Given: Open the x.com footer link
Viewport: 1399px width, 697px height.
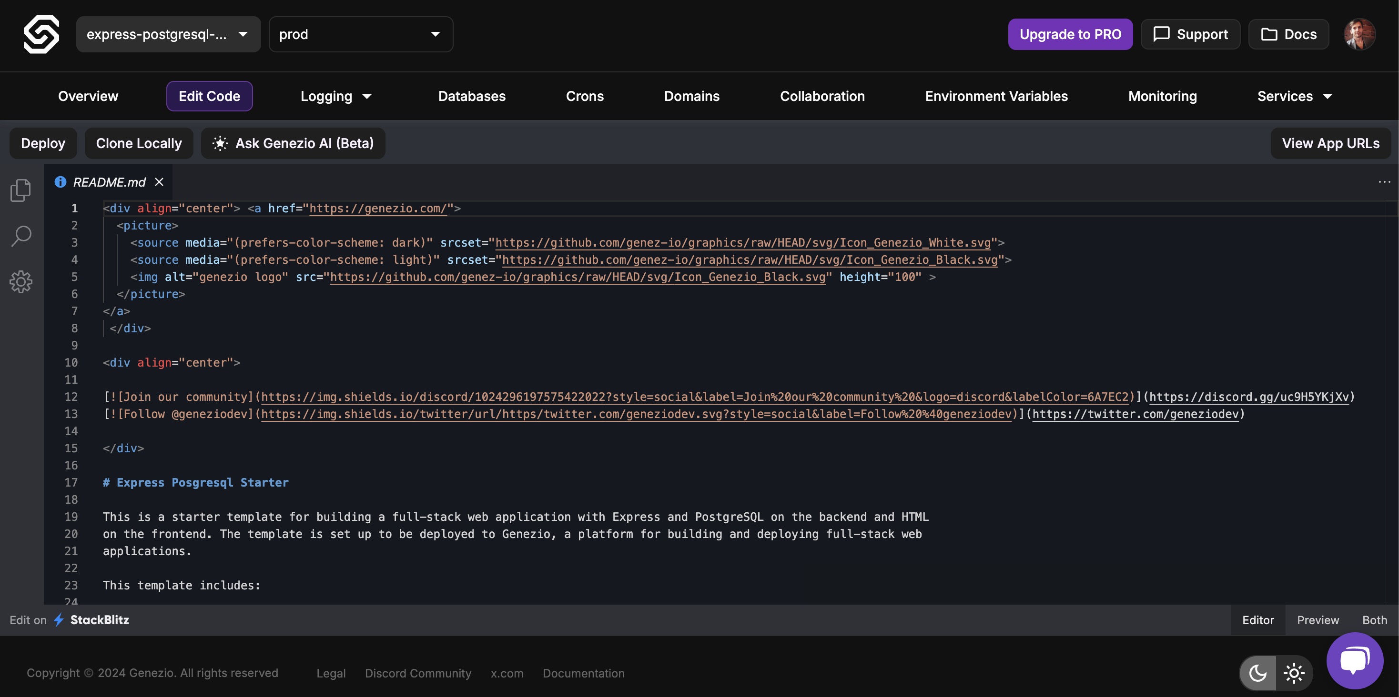Looking at the screenshot, I should coord(507,673).
